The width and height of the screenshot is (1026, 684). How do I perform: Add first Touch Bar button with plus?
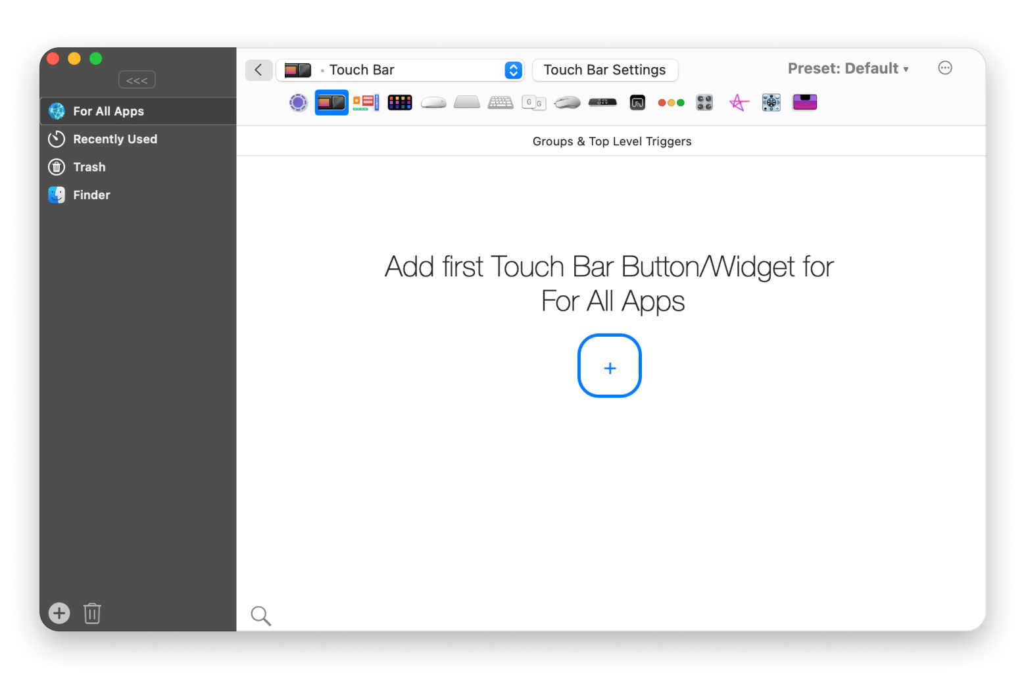coord(610,366)
